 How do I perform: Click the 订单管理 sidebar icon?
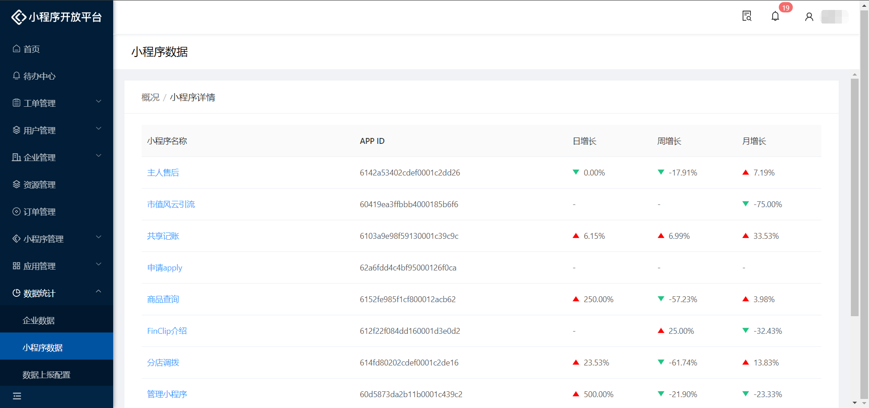pyautogui.click(x=17, y=212)
